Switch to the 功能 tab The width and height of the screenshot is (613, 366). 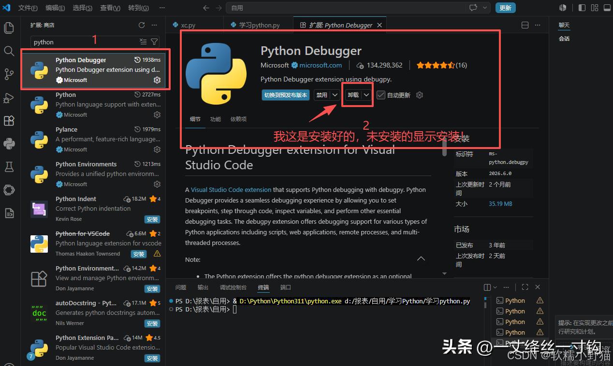(x=216, y=119)
